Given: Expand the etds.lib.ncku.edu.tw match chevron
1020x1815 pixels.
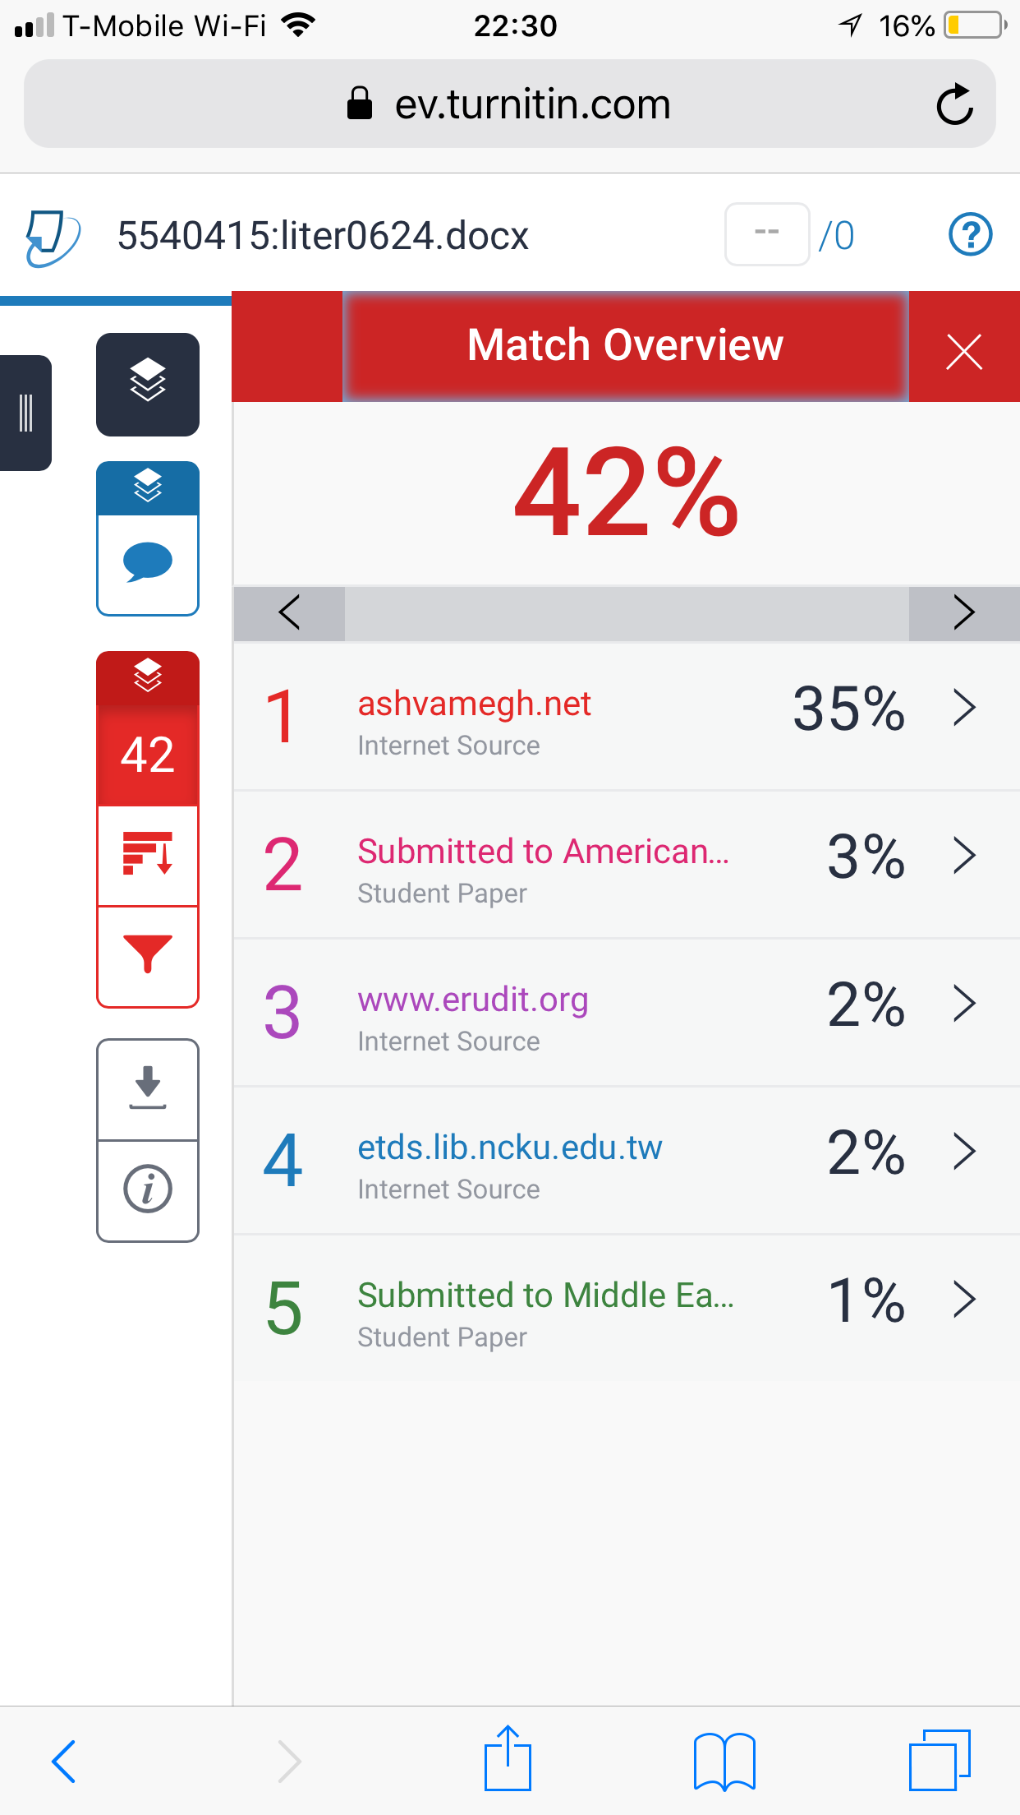Looking at the screenshot, I should 964,1151.
